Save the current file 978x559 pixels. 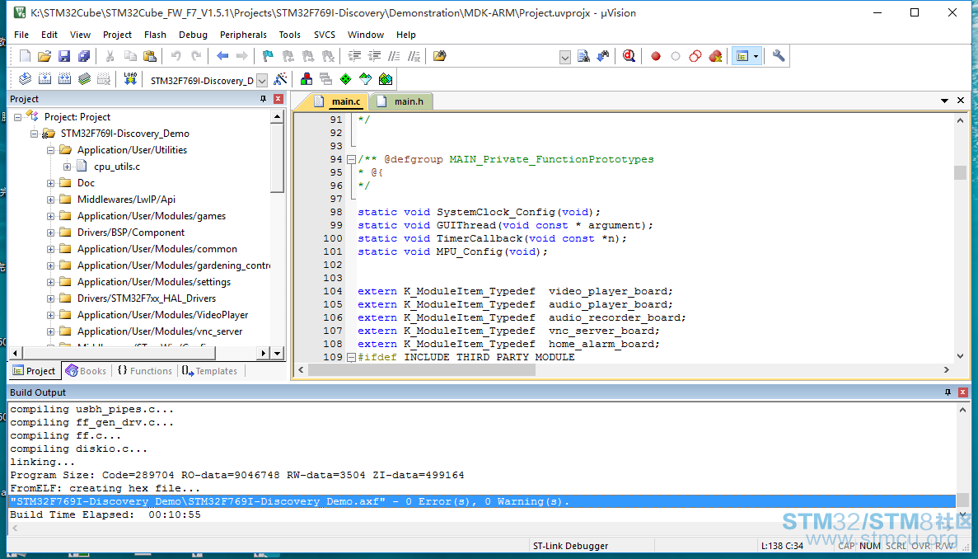[x=64, y=56]
